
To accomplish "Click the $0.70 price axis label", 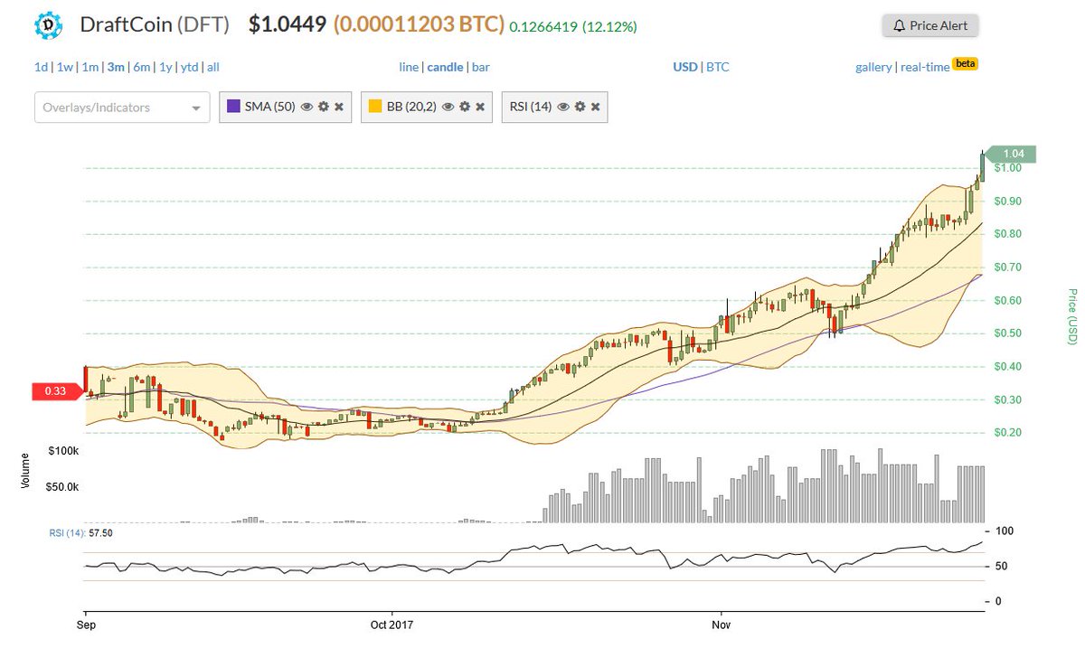I will pyautogui.click(x=1008, y=268).
